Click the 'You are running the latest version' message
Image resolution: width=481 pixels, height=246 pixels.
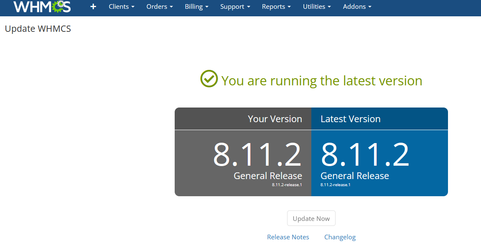pyautogui.click(x=322, y=81)
